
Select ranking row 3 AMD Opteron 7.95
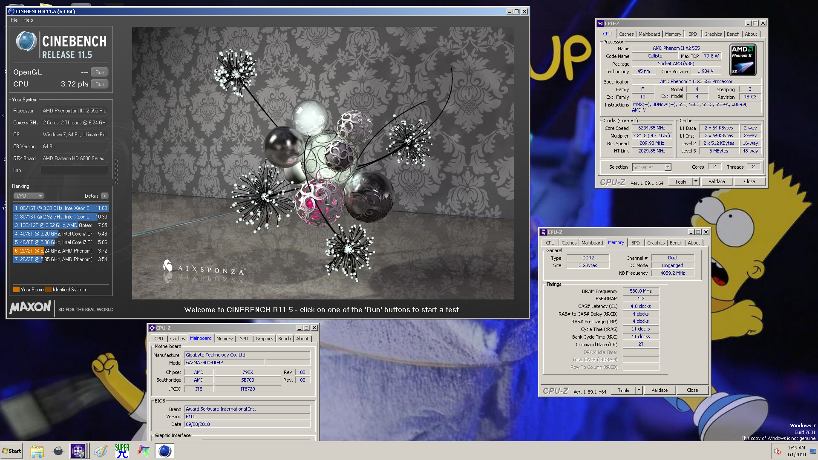pyautogui.click(x=61, y=225)
